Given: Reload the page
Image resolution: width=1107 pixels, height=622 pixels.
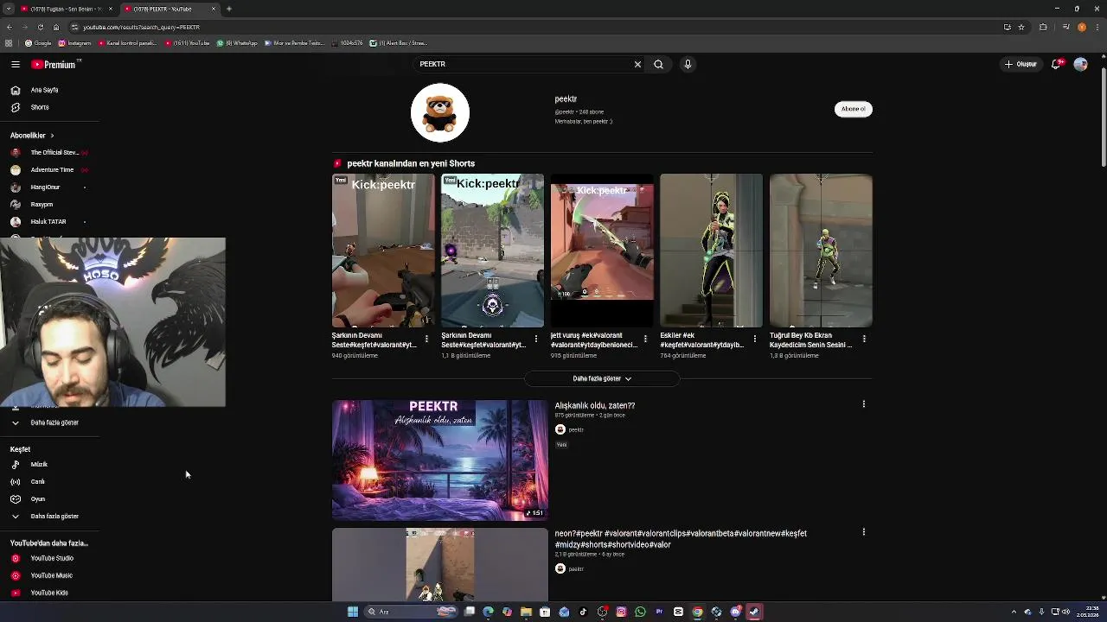Looking at the screenshot, I should pyautogui.click(x=40, y=27).
